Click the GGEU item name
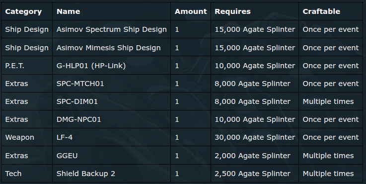Screen dimensions: 366x184 tap(67, 156)
